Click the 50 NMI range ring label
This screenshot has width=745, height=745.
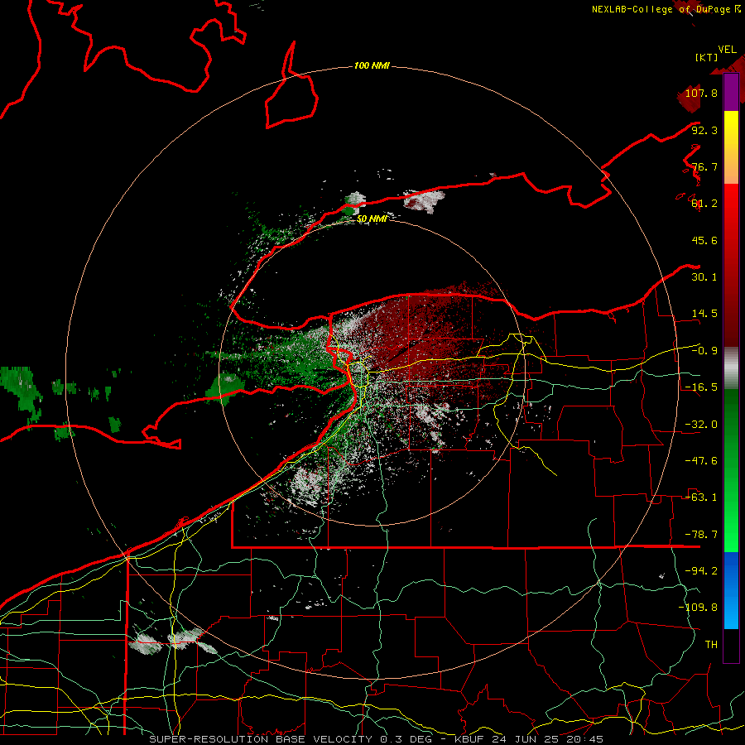point(372,219)
